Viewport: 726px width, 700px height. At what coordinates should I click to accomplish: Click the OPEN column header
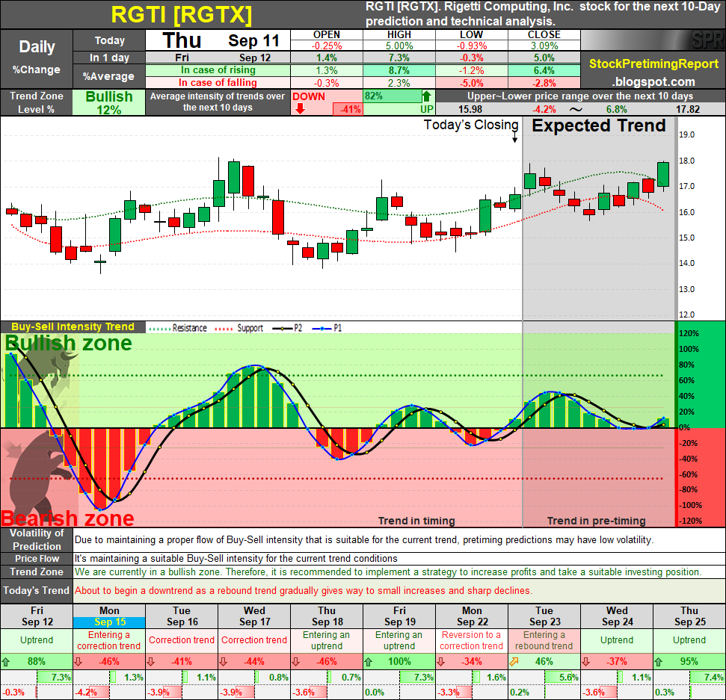(327, 34)
